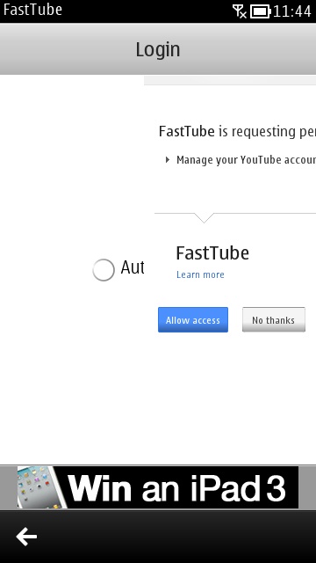Click the FastTube heading above Learn more
316x563 pixels.
coord(212,253)
